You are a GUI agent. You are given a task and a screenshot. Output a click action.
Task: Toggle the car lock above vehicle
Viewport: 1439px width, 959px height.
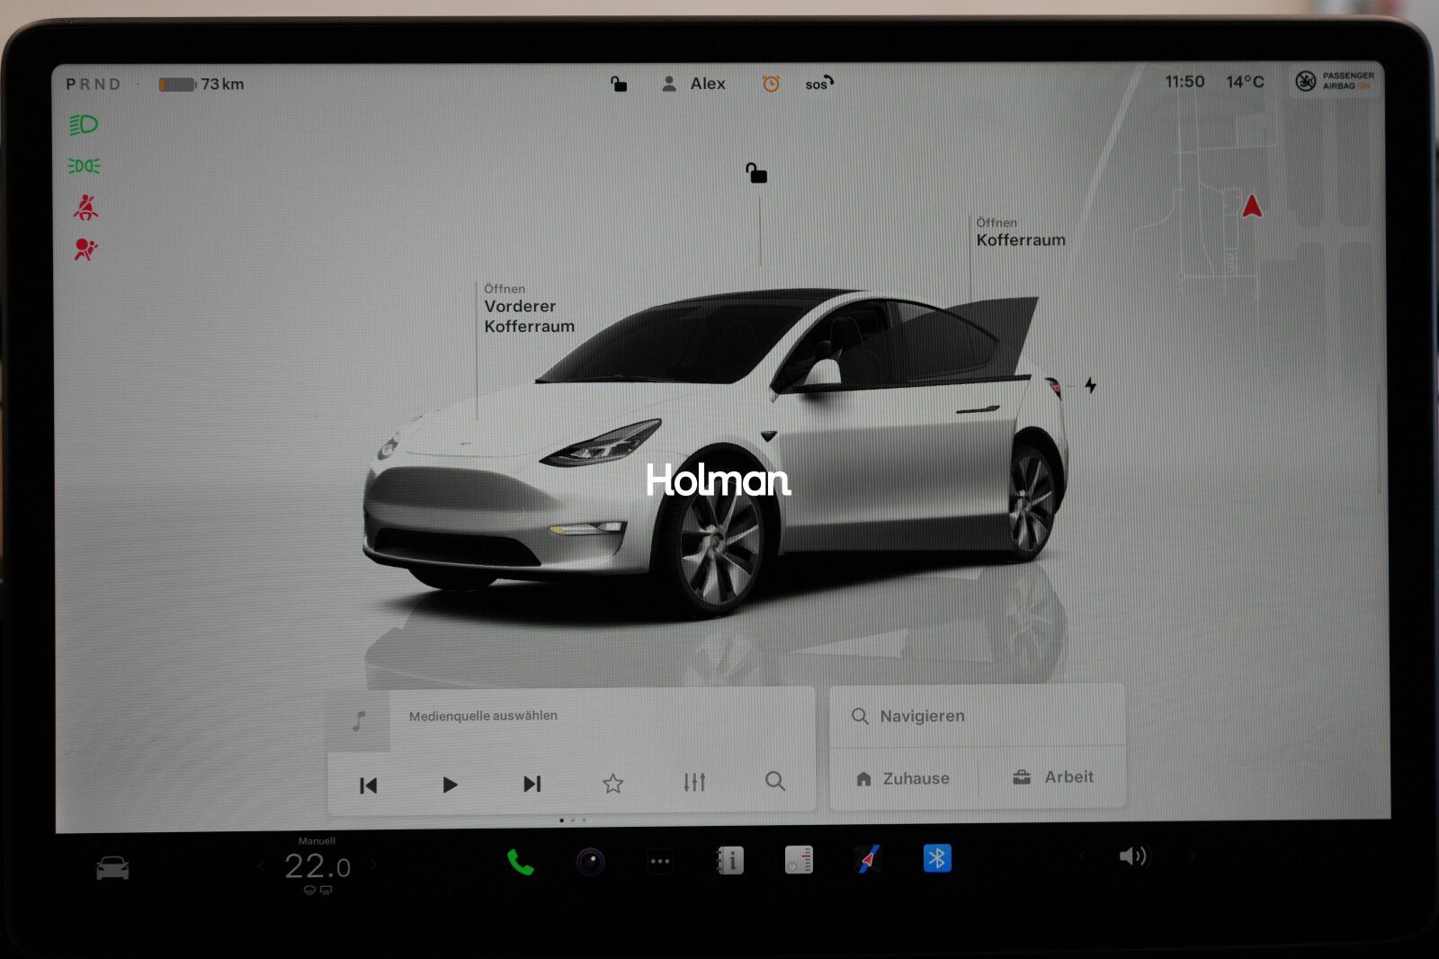pyautogui.click(x=756, y=173)
